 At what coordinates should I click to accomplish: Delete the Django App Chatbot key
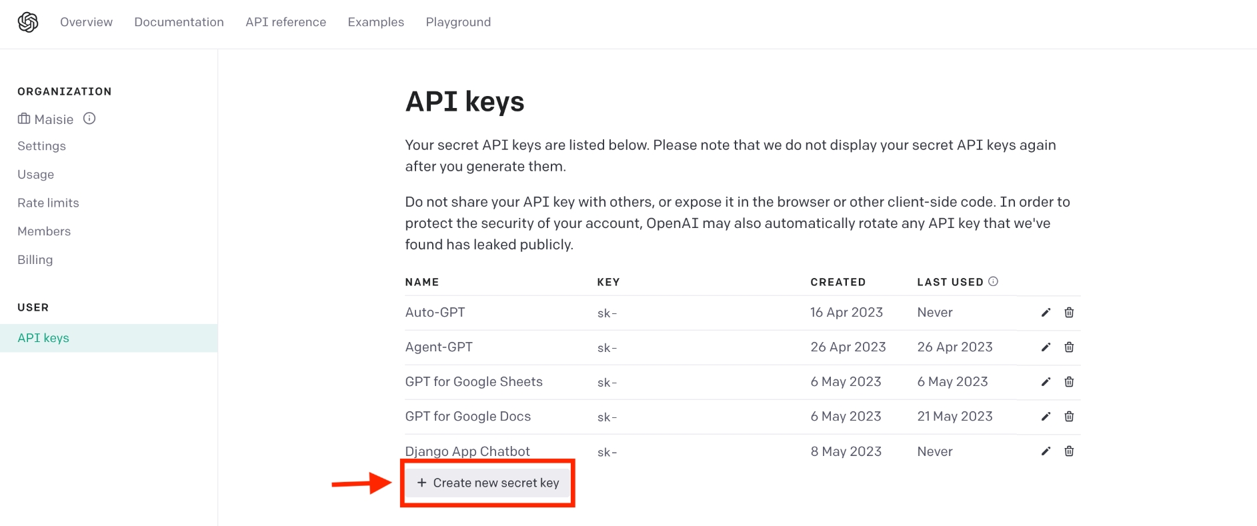(x=1069, y=451)
